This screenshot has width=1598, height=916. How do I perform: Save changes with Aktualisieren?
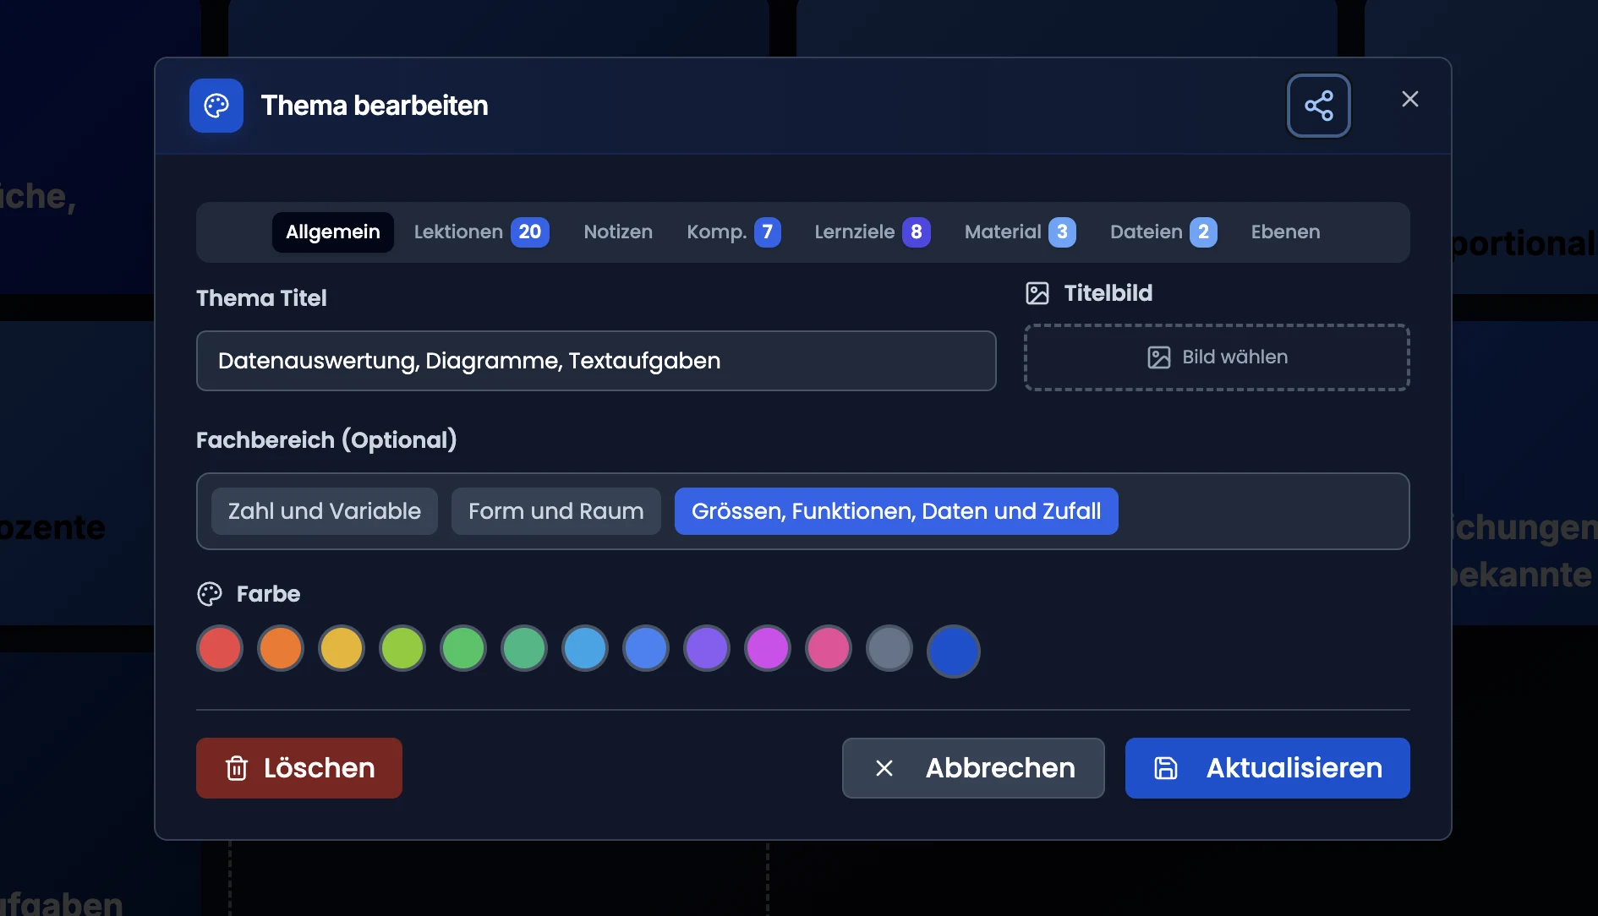(1267, 768)
